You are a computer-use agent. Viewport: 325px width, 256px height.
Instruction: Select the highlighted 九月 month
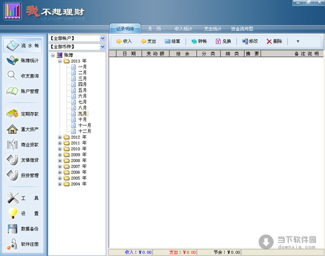point(82,114)
